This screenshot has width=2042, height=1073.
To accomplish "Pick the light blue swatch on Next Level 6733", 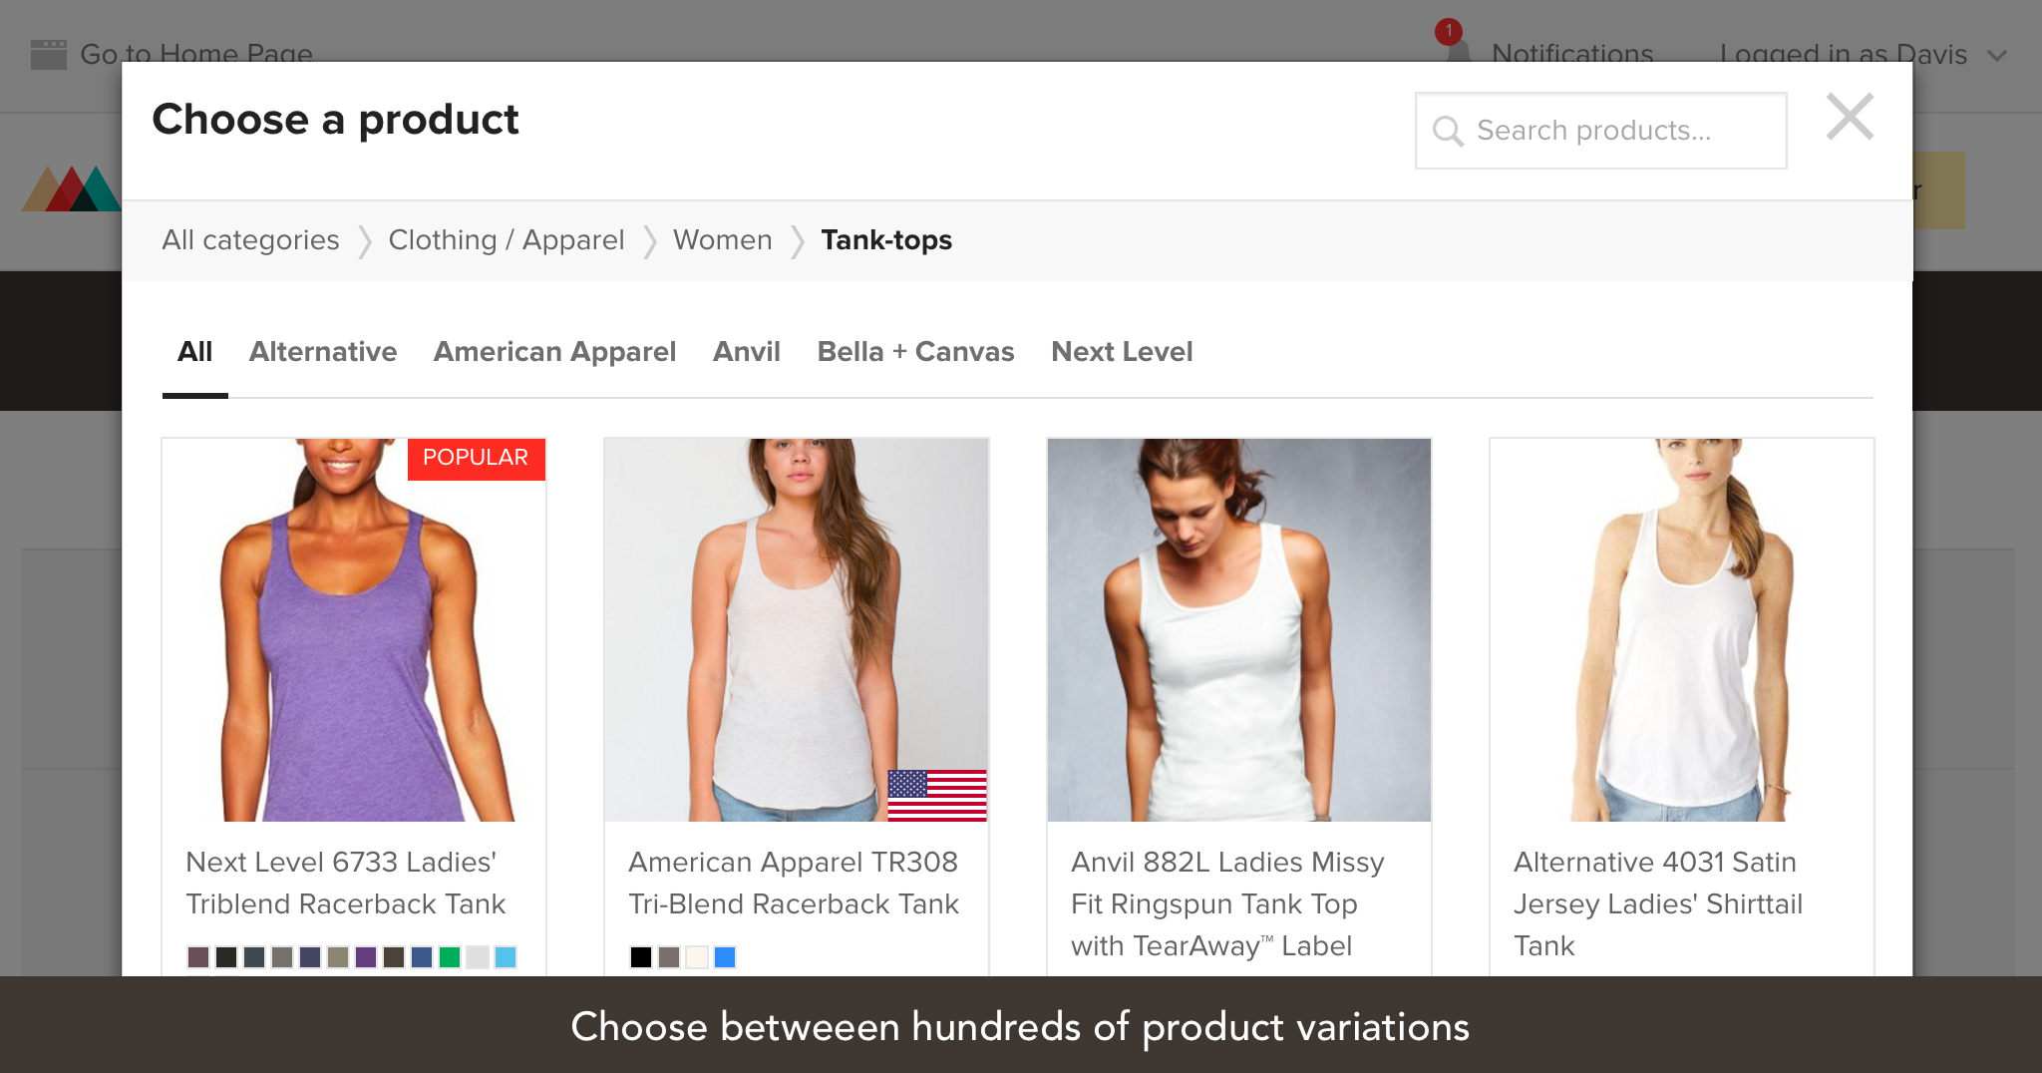I will click(506, 957).
